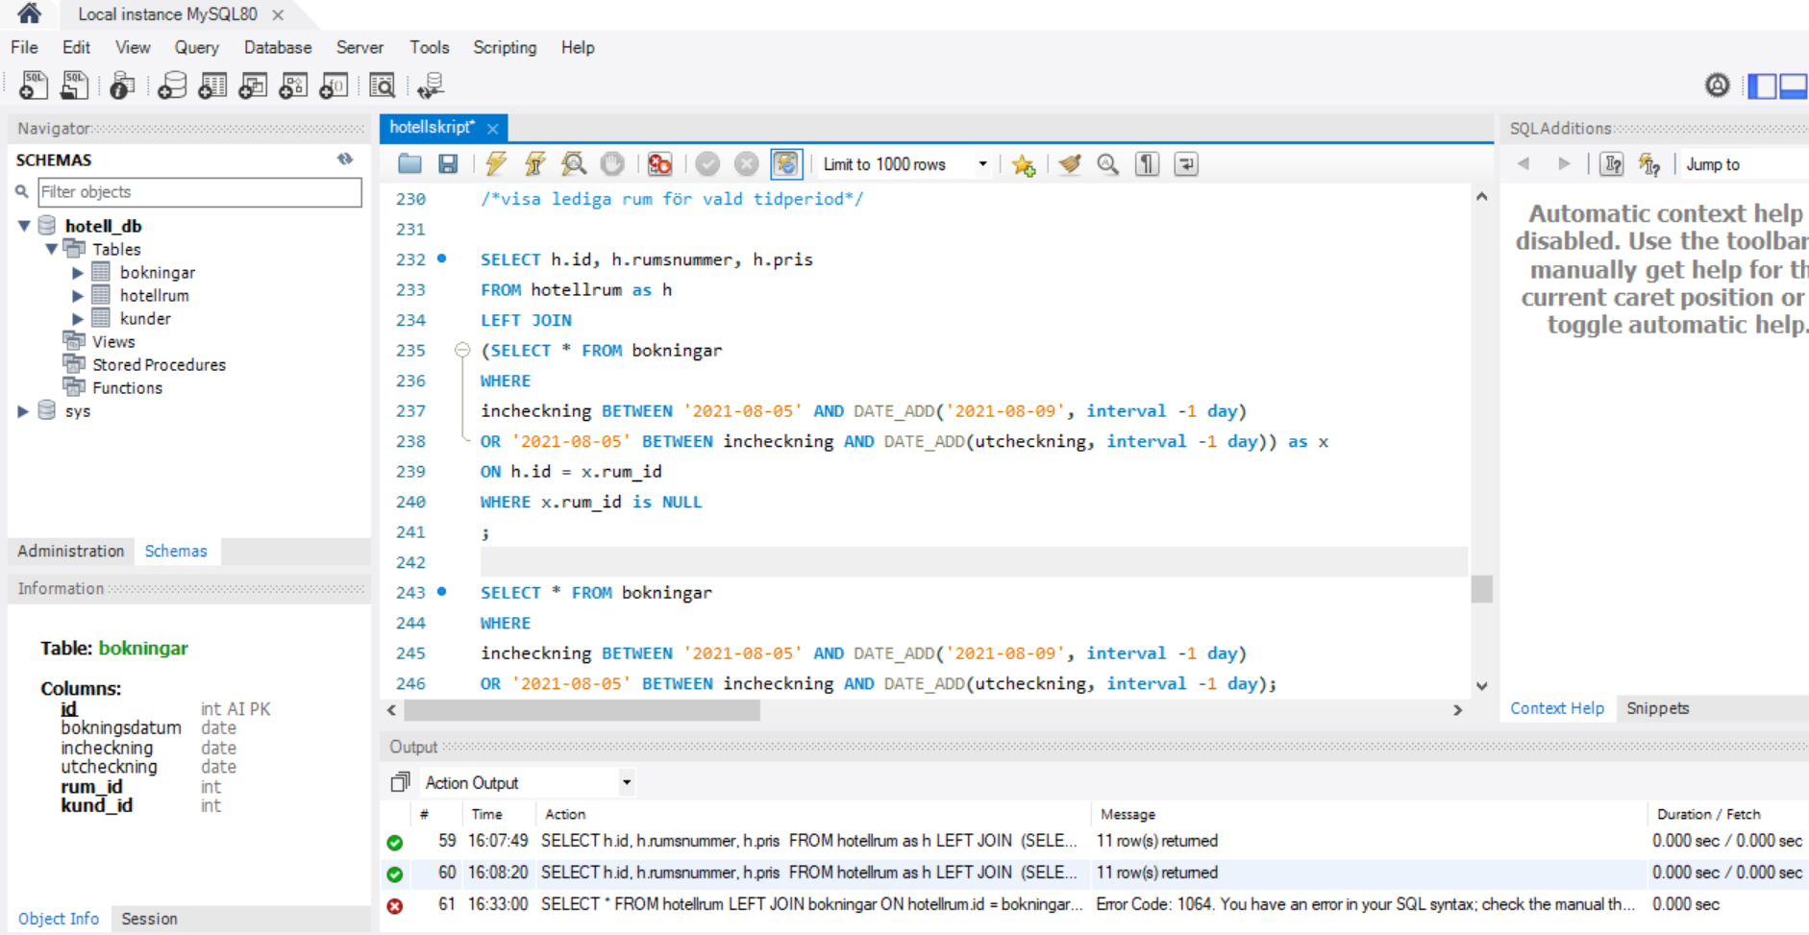Toggle output panel visibility

[1794, 86]
